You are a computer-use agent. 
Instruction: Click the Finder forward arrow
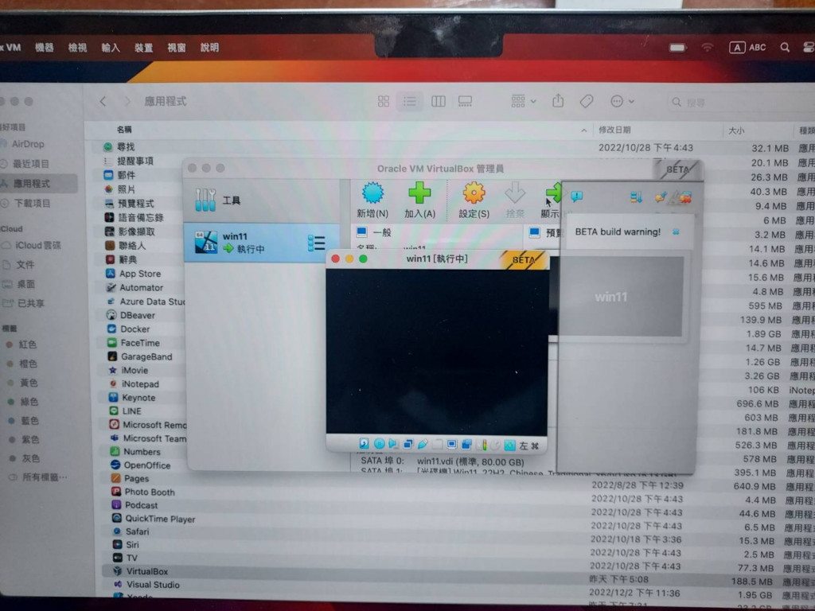127,101
